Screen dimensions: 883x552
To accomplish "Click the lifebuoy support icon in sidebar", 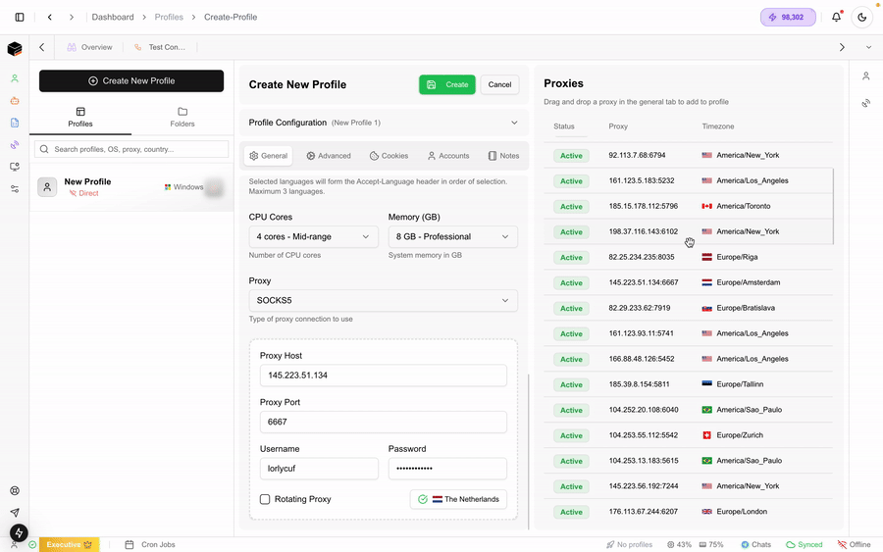I will click(x=15, y=491).
